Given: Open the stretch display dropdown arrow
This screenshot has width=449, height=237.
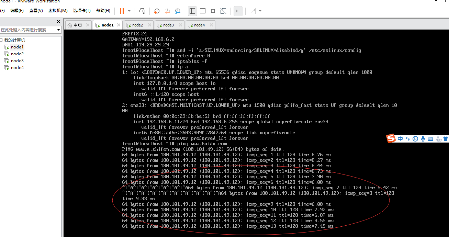Looking at the screenshot, I should click(x=260, y=11).
